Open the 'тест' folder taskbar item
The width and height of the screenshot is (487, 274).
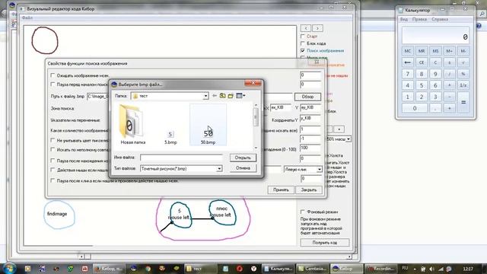[200, 269]
